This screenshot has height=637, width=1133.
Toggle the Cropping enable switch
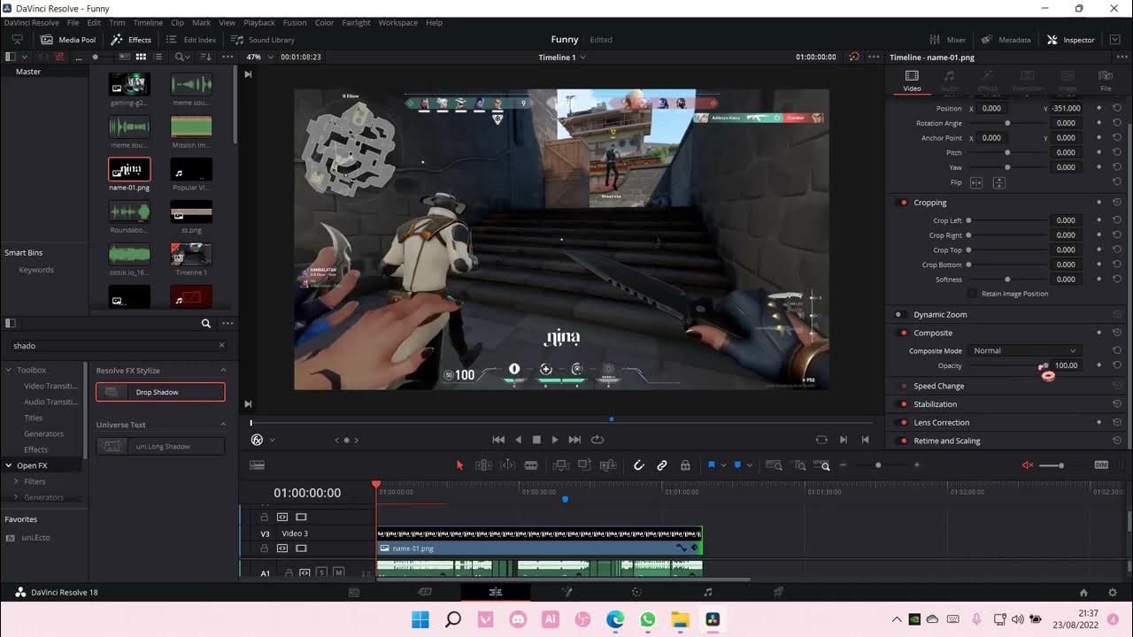[x=903, y=203]
